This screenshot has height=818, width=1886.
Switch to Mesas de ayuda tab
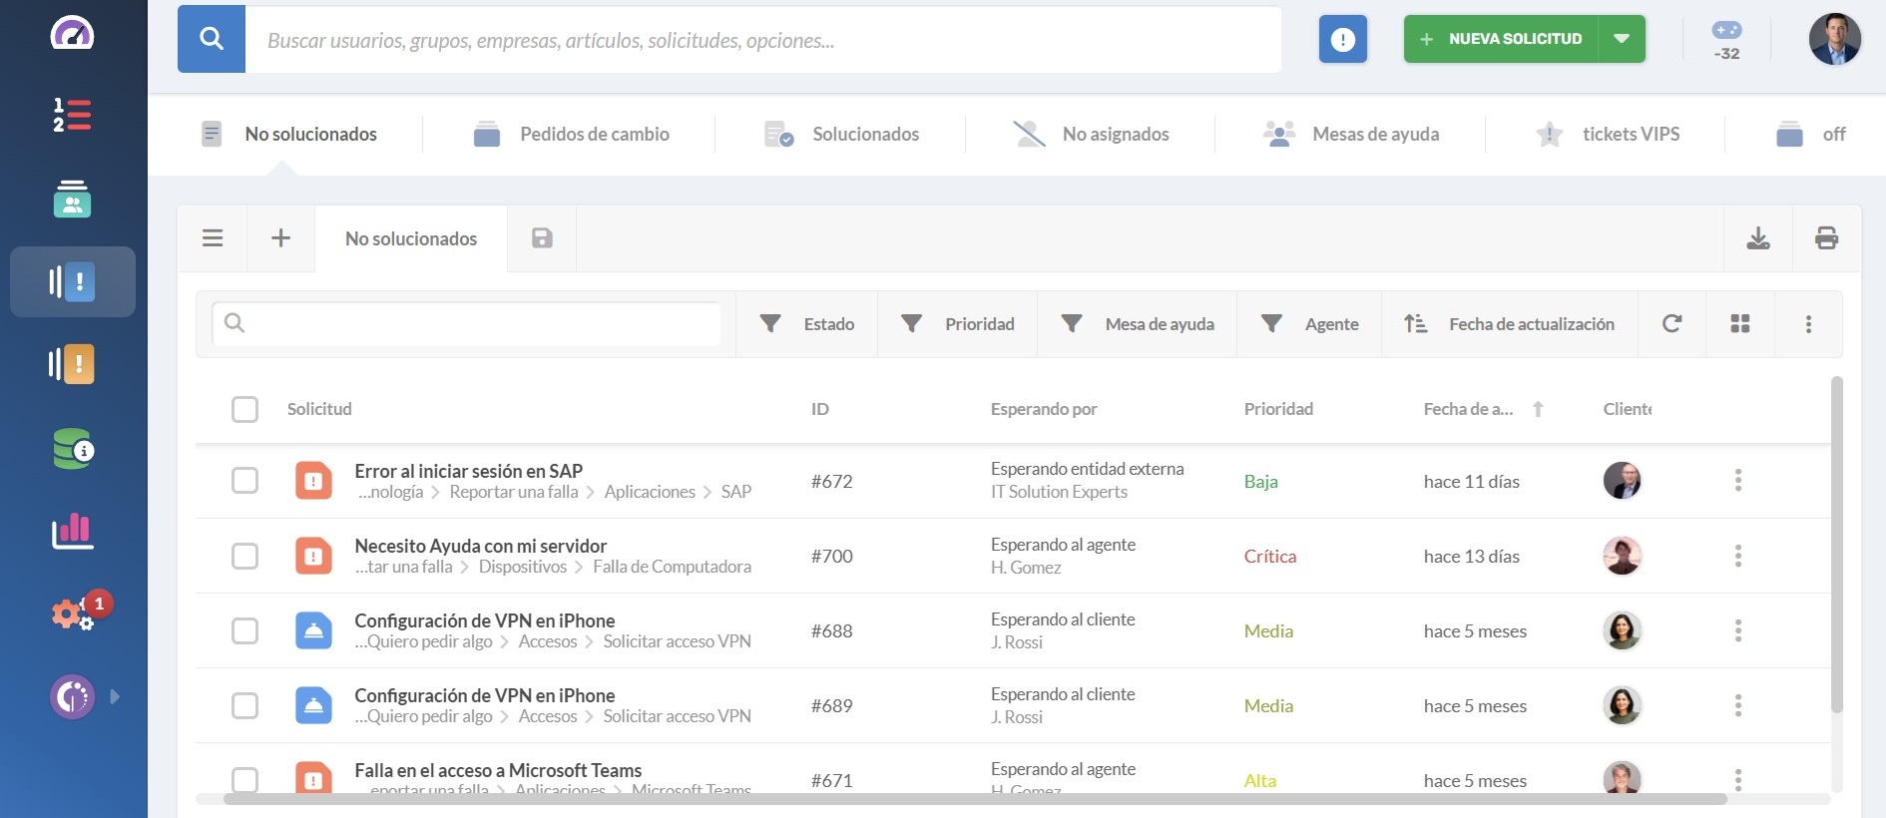click(1351, 134)
